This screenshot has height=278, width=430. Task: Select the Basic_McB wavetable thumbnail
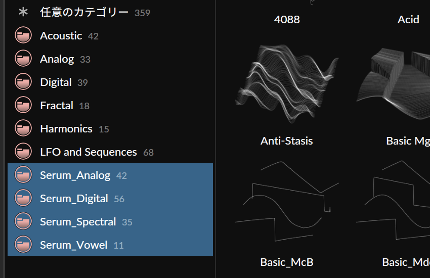[x=287, y=201]
